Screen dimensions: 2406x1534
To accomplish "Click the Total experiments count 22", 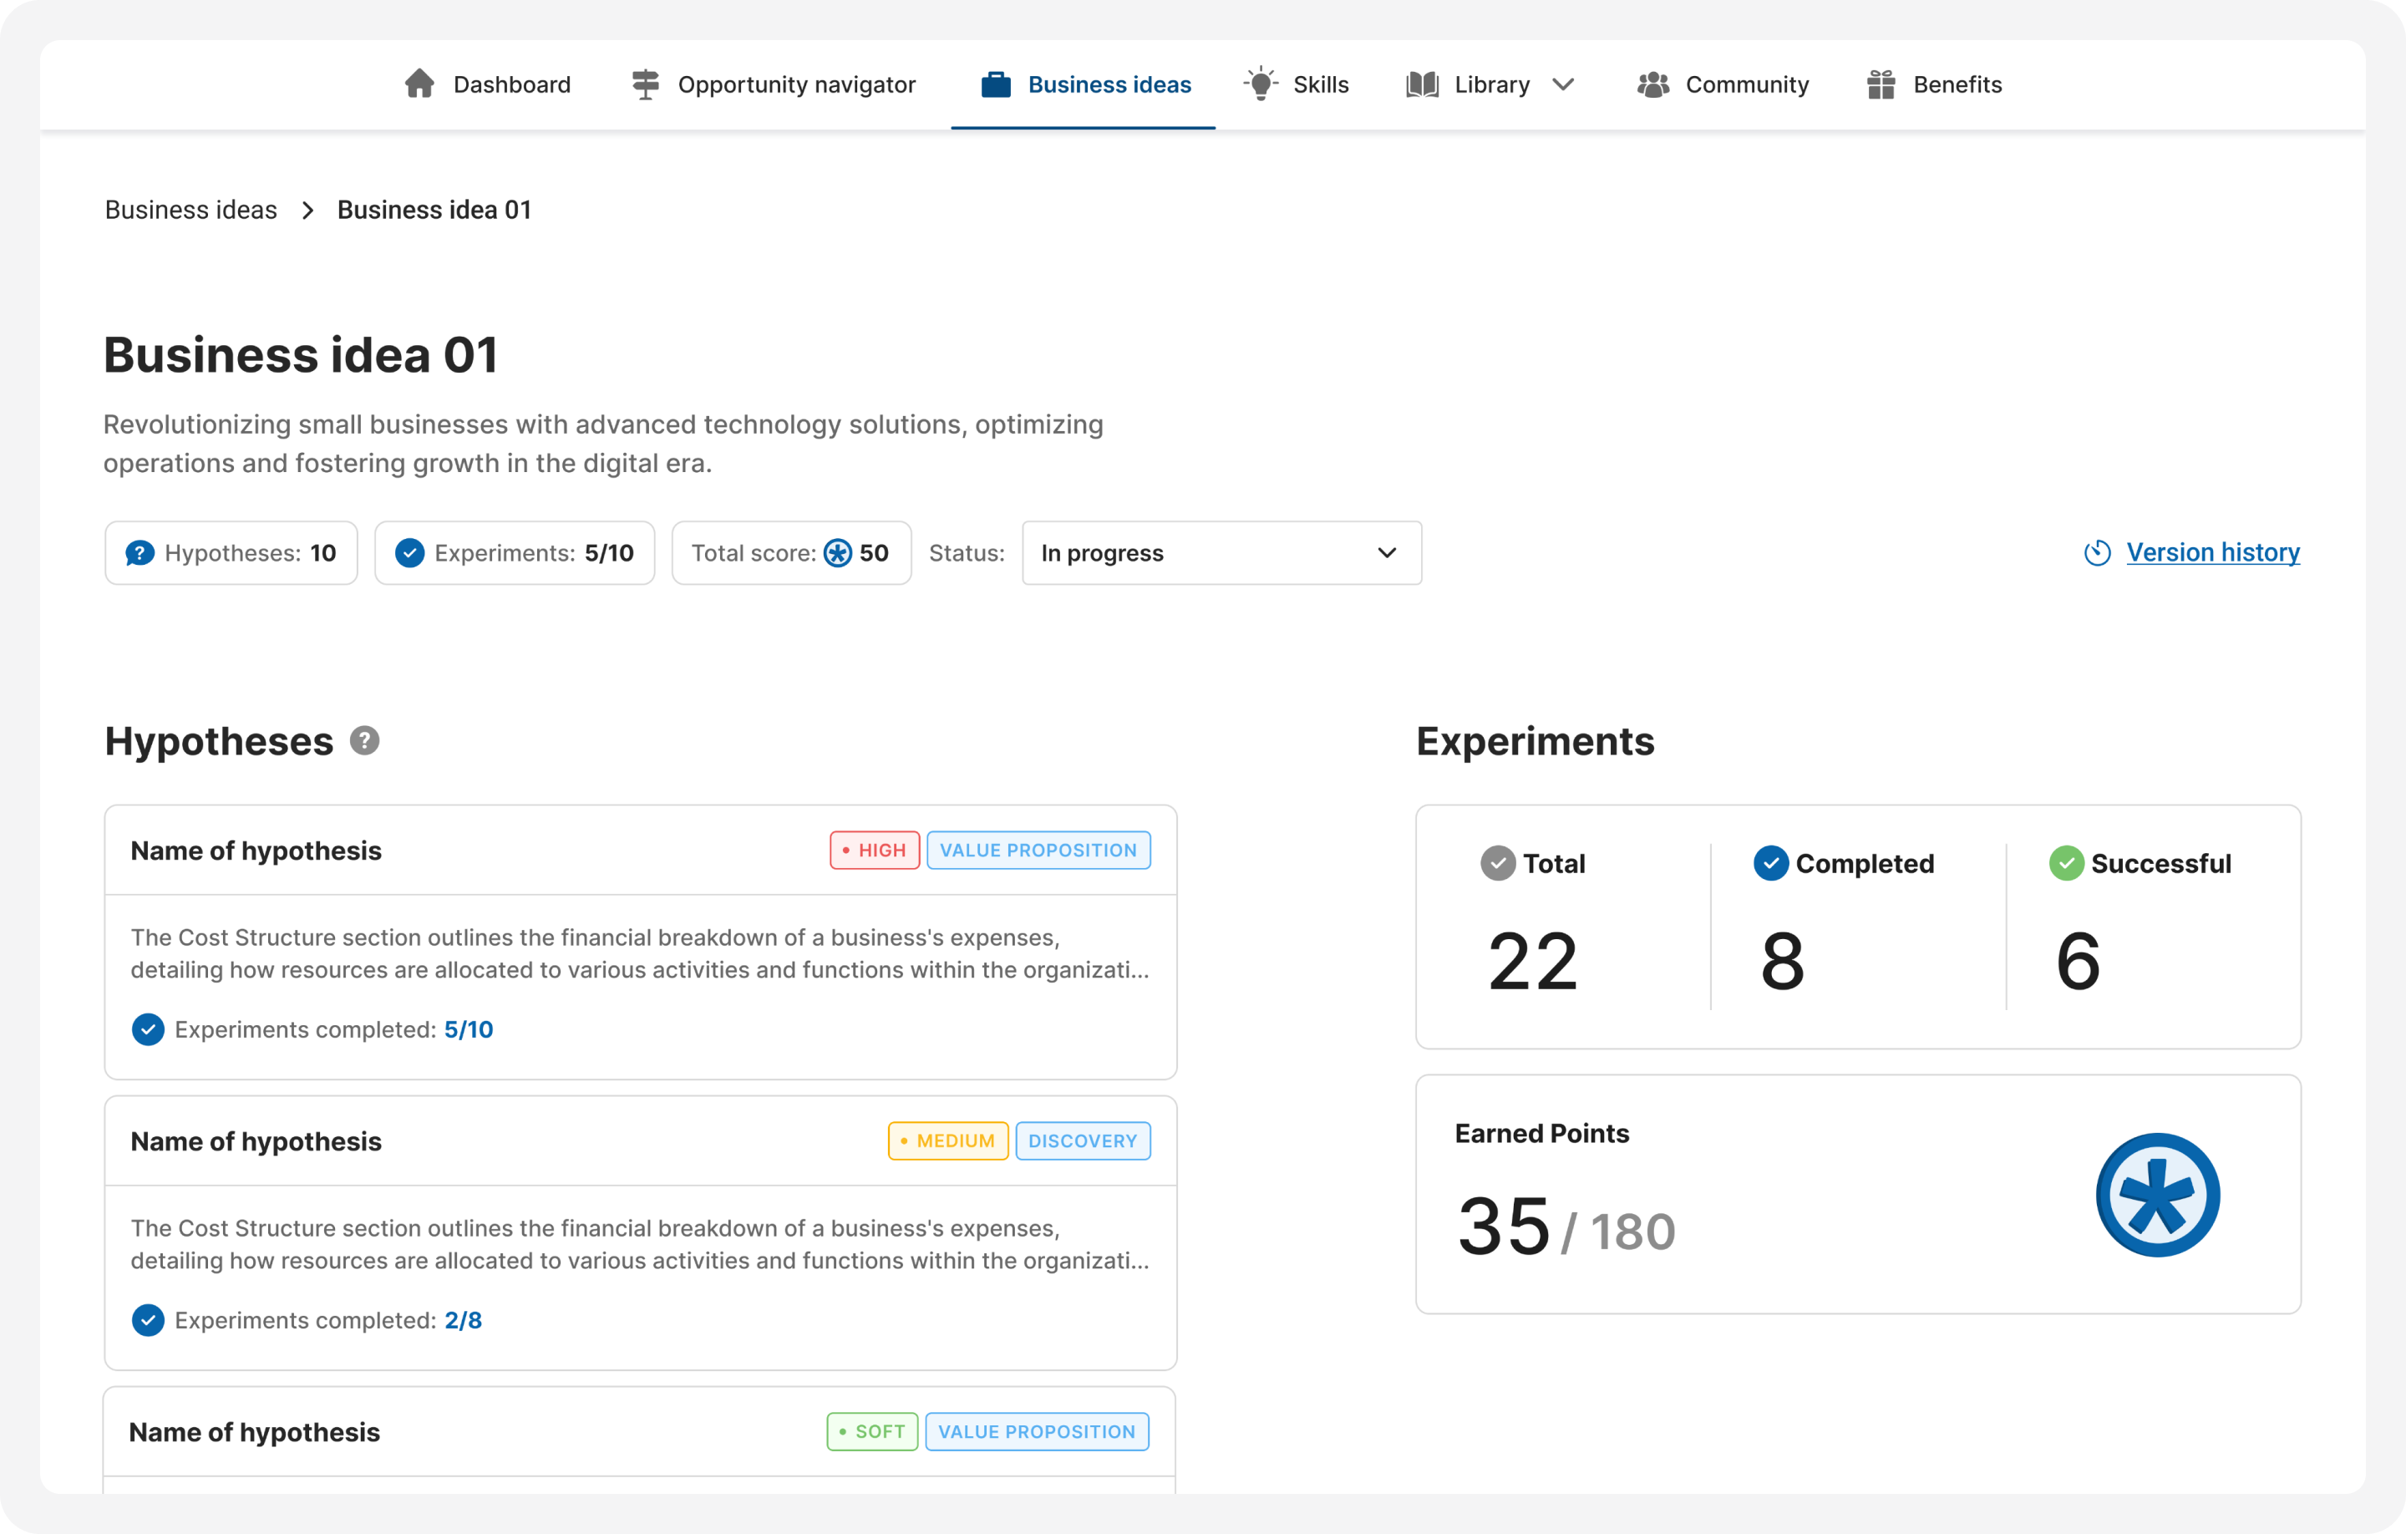I will point(1531,962).
